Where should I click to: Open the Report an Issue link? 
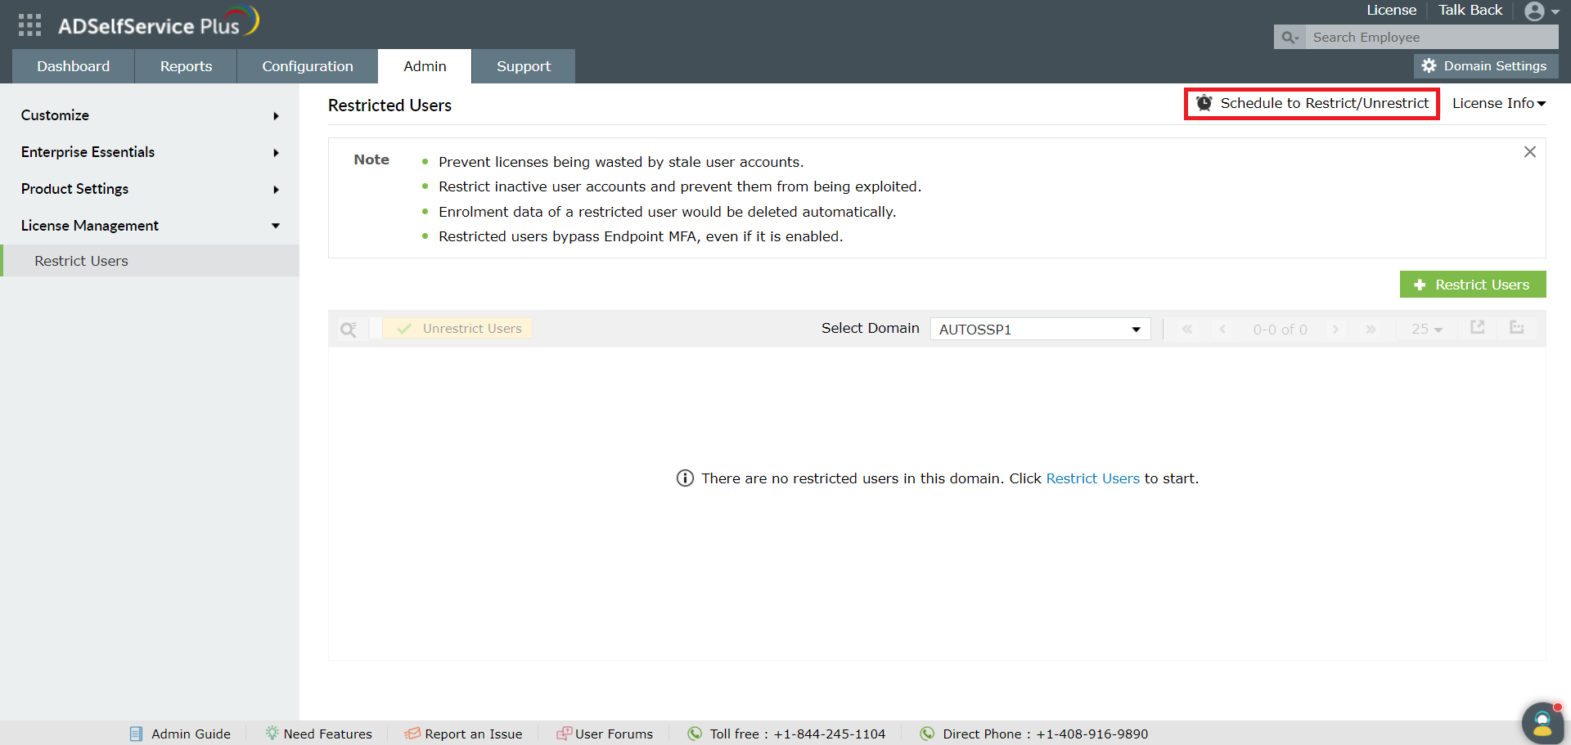point(473,734)
